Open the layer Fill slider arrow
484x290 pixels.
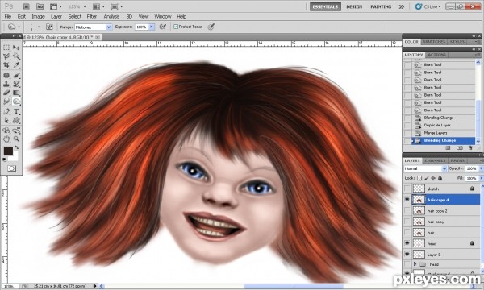click(x=481, y=178)
